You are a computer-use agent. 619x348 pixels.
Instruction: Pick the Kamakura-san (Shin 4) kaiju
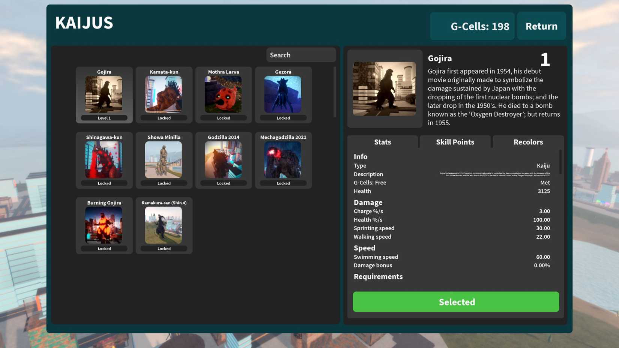(x=164, y=225)
